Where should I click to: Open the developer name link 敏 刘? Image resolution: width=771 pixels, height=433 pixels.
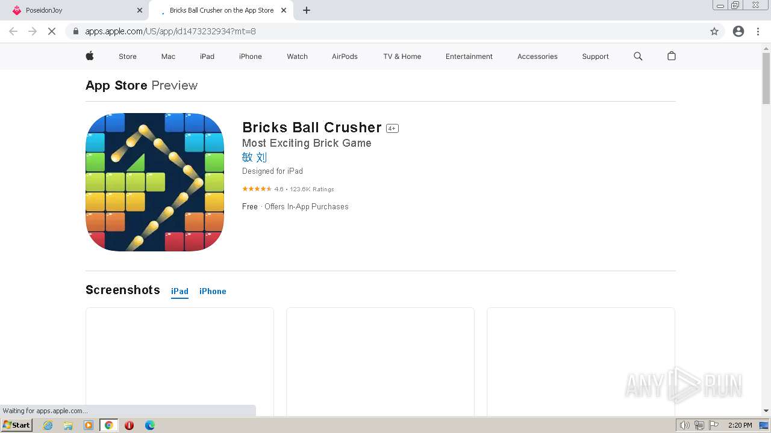coord(254,158)
